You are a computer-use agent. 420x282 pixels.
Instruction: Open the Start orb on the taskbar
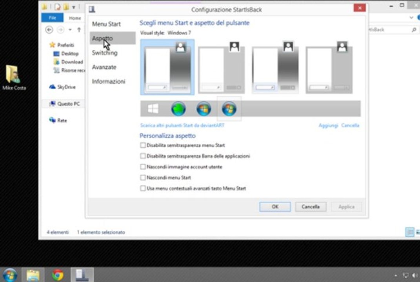pos(10,275)
